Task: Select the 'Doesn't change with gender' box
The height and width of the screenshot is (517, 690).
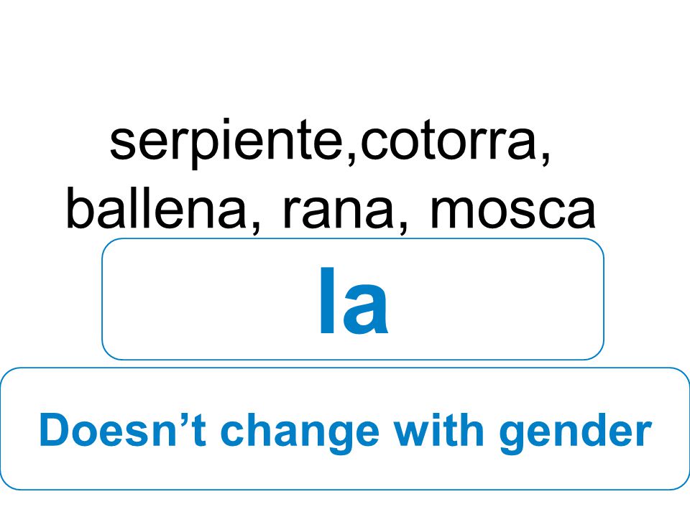Action: click(345, 429)
